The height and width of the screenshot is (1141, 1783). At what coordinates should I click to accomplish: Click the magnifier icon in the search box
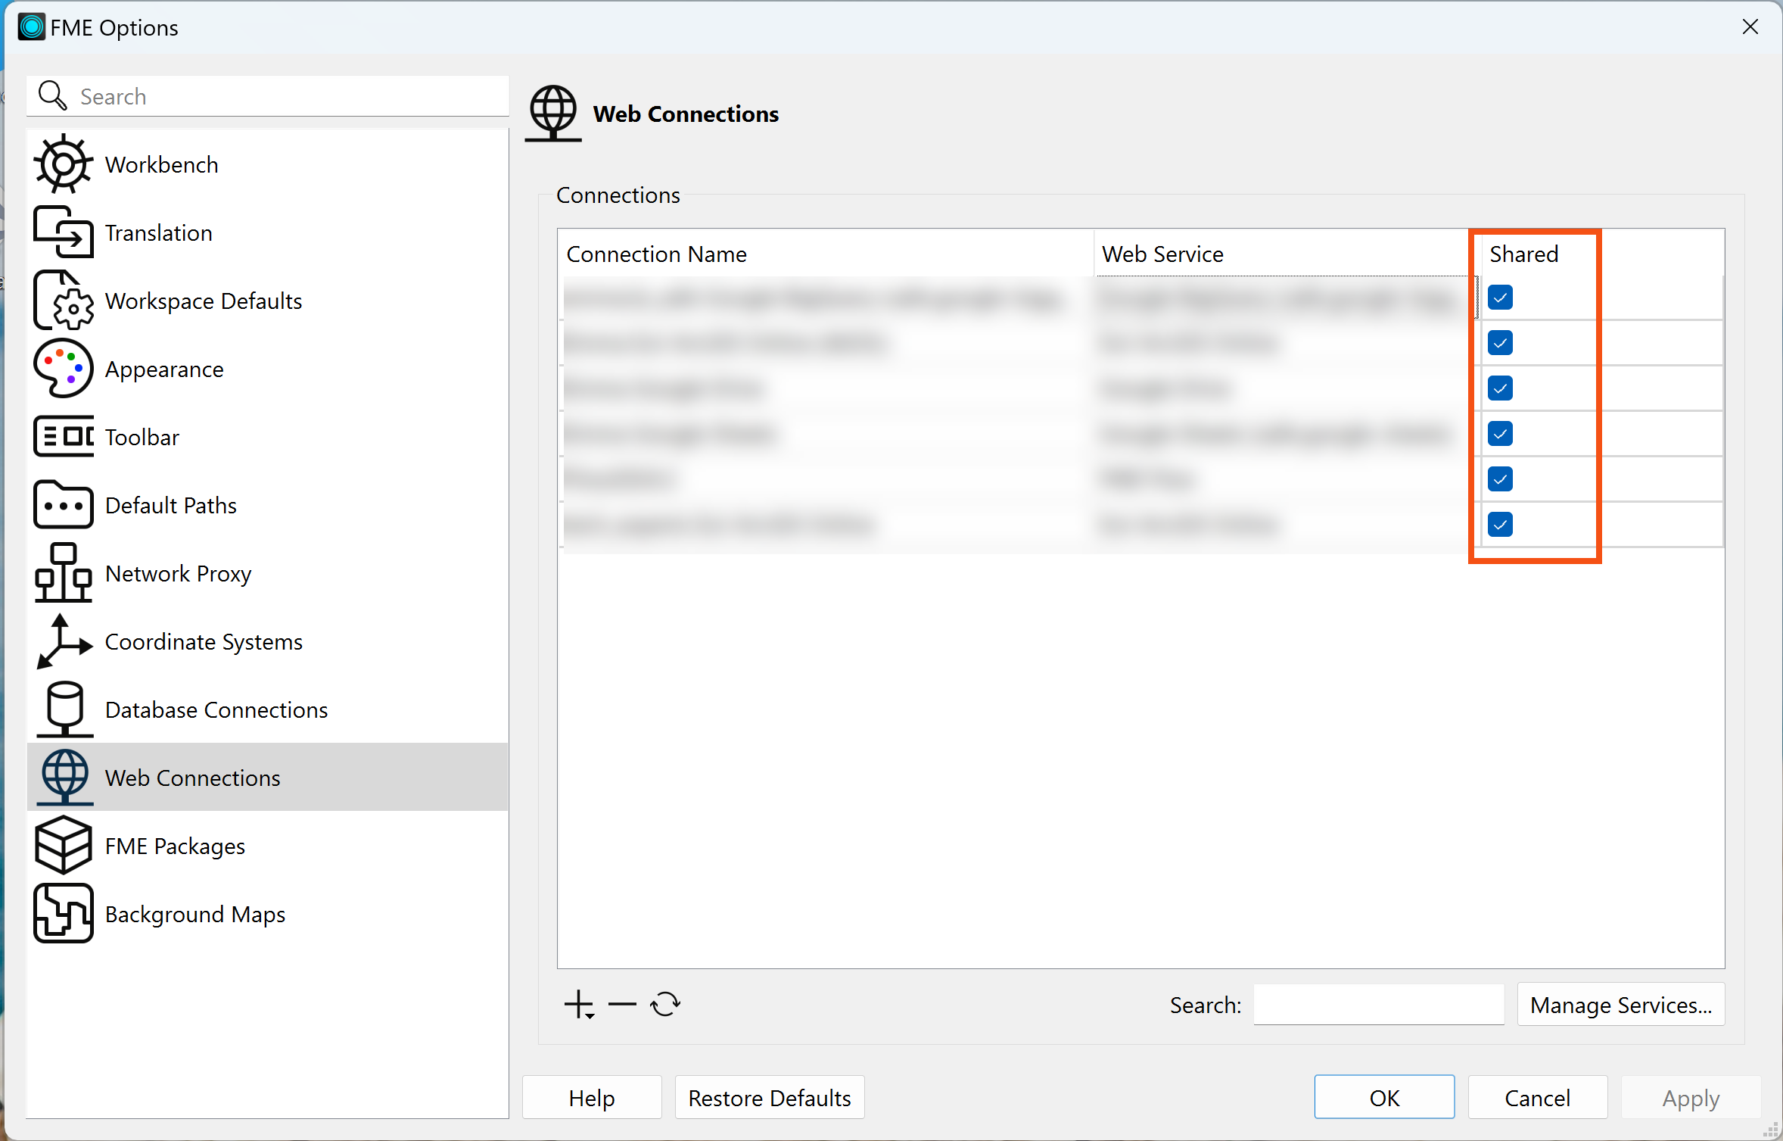tap(53, 96)
